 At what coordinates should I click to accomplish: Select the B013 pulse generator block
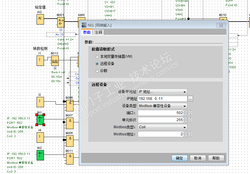click(55, 61)
